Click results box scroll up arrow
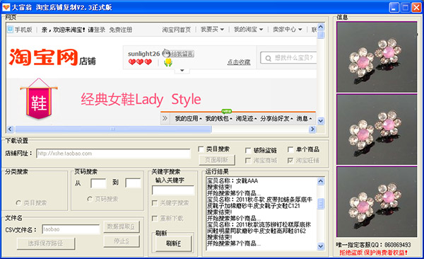The width and height of the screenshot is (424, 259). pos(321,181)
